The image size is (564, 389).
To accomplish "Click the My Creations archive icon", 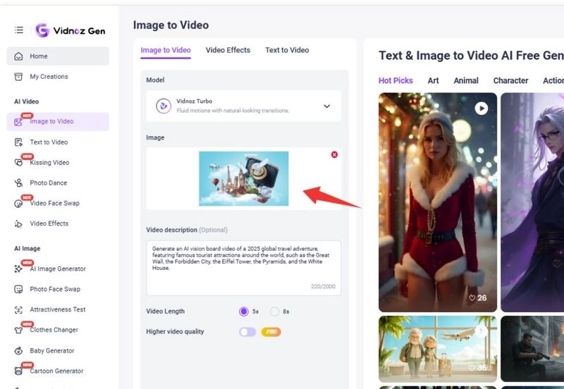I will click(x=18, y=77).
